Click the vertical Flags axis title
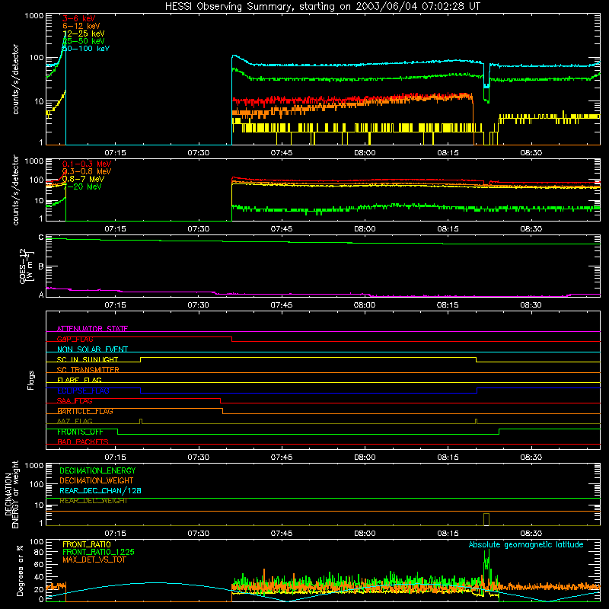This screenshot has width=609, height=609. (x=31, y=380)
